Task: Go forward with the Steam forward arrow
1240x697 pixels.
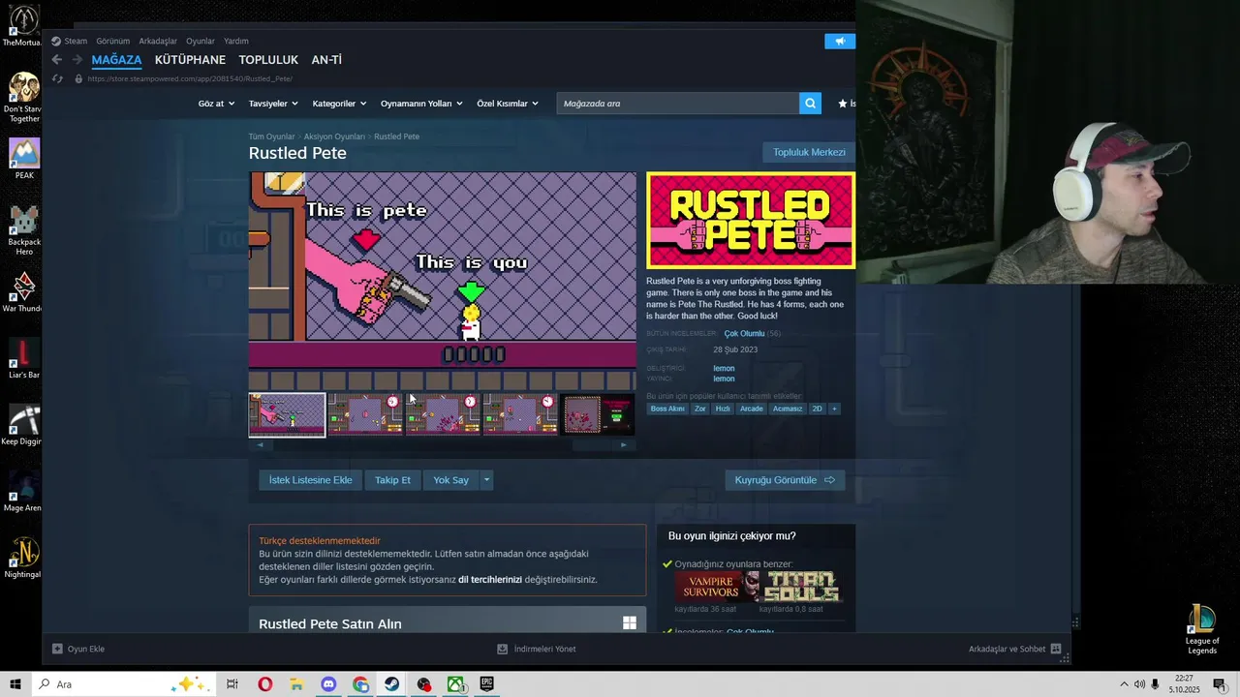Action: coord(77,60)
